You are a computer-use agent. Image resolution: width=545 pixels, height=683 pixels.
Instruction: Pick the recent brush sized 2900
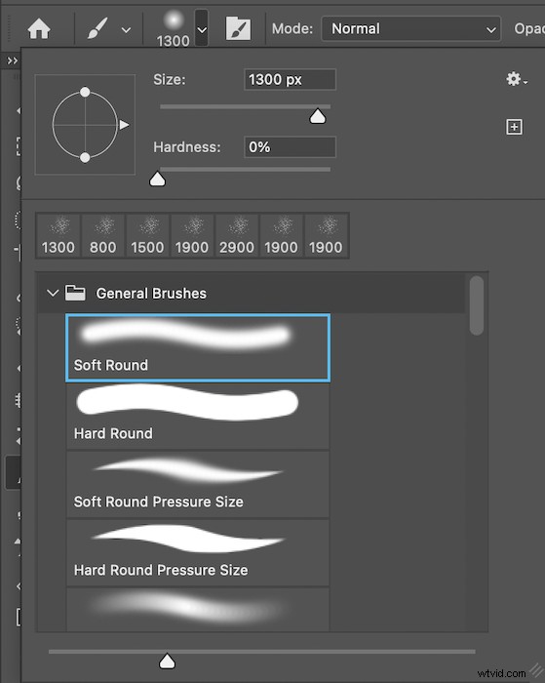tap(236, 236)
